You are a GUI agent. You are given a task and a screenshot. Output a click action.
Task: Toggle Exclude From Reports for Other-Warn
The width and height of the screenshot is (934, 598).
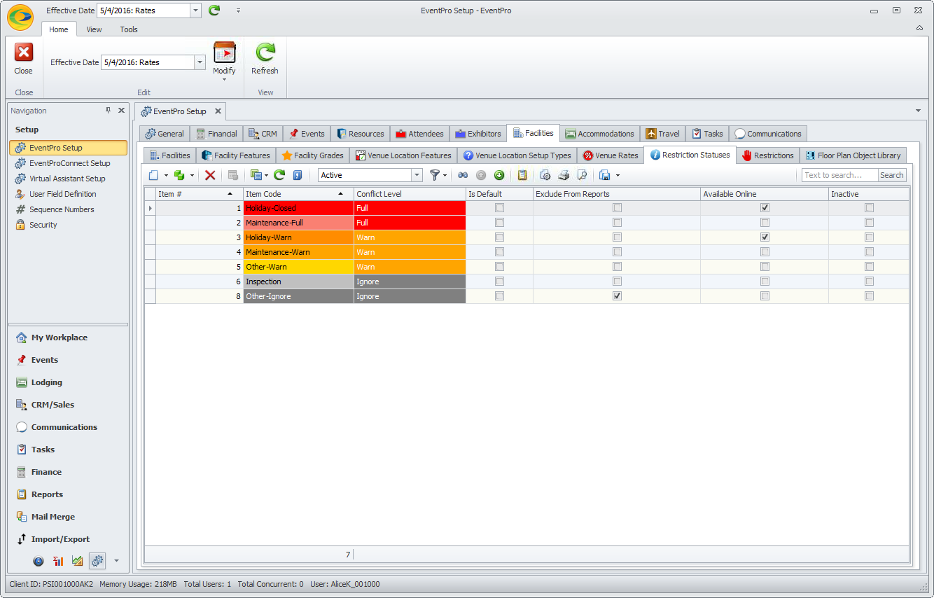(x=617, y=267)
